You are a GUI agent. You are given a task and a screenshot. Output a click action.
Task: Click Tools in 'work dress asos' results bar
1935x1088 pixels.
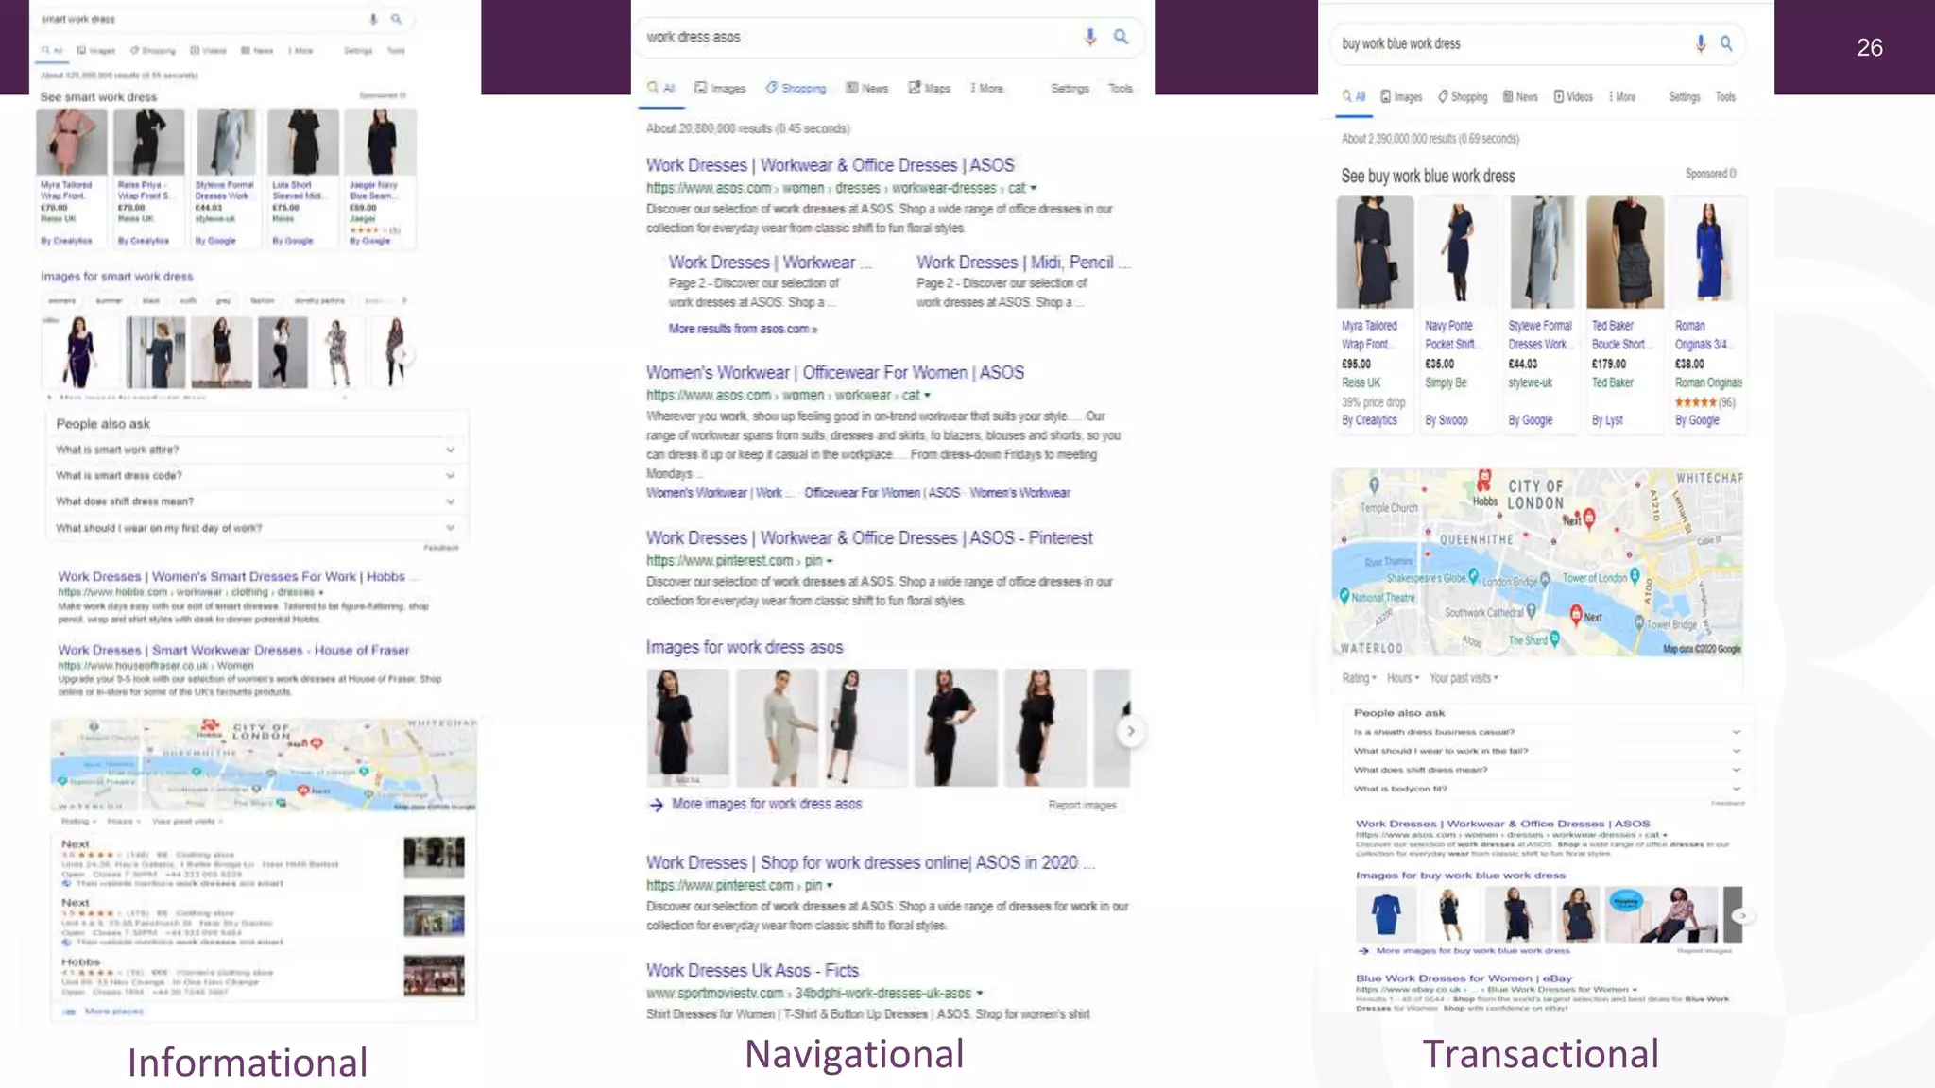(x=1121, y=88)
